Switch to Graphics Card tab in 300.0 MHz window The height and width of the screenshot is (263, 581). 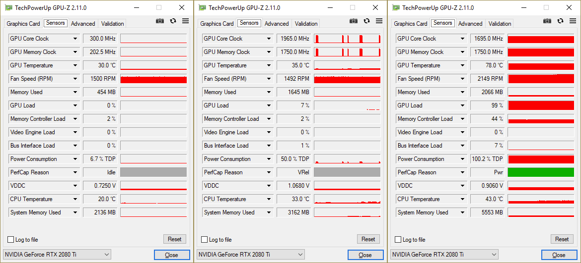pos(23,24)
